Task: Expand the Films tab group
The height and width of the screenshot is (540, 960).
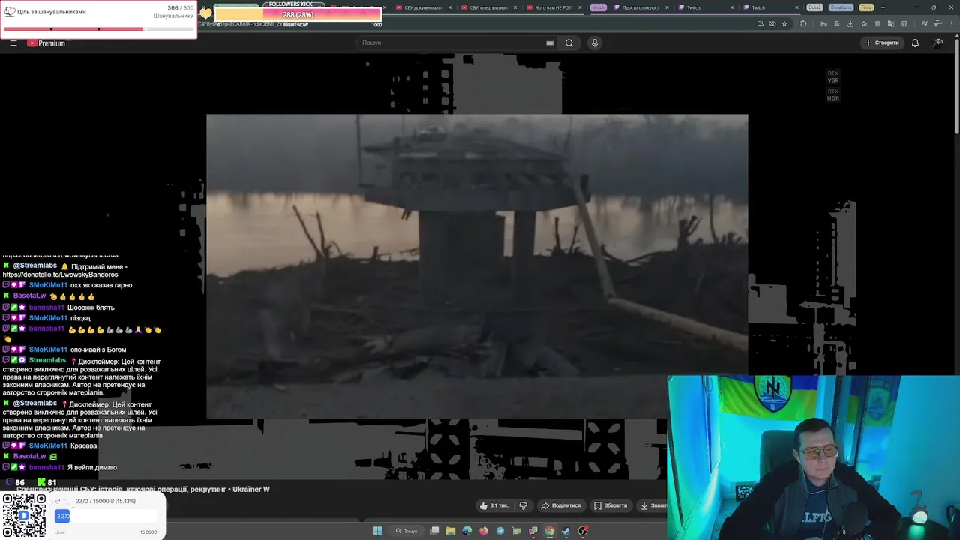Action: tap(866, 7)
